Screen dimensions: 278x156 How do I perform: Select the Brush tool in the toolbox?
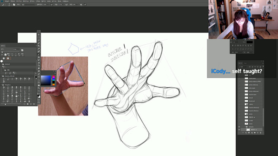38,54
